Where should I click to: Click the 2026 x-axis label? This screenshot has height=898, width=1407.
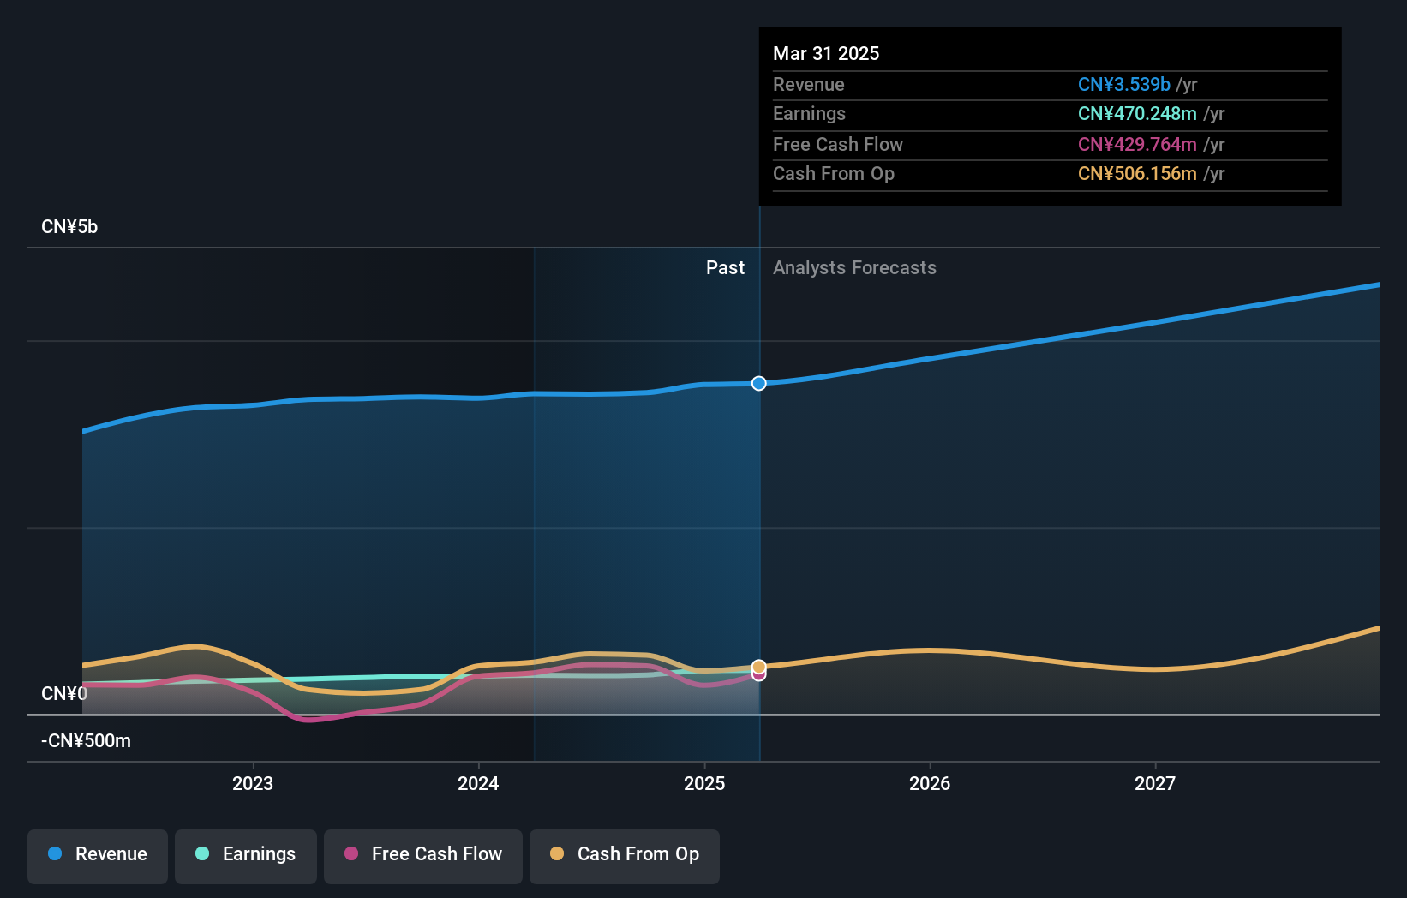point(930,783)
